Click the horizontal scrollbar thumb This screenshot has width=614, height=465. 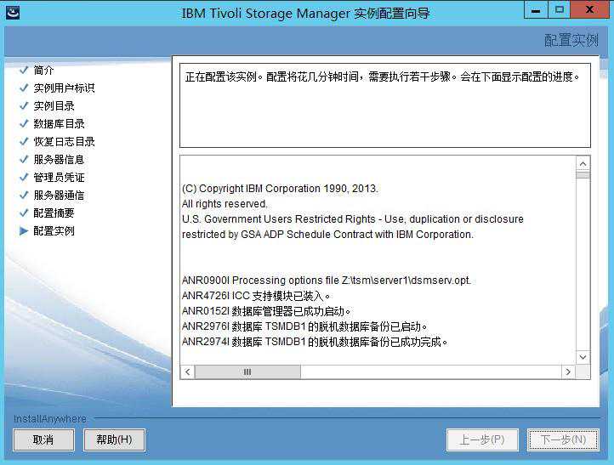[x=247, y=372]
